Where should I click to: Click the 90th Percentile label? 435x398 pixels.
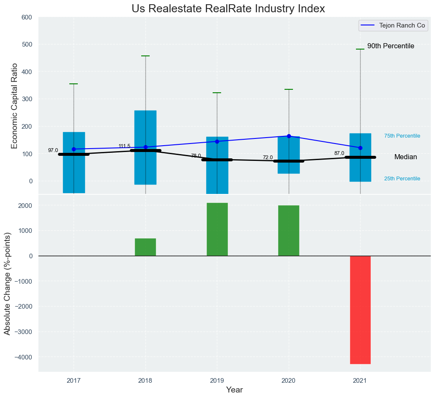click(x=390, y=46)
